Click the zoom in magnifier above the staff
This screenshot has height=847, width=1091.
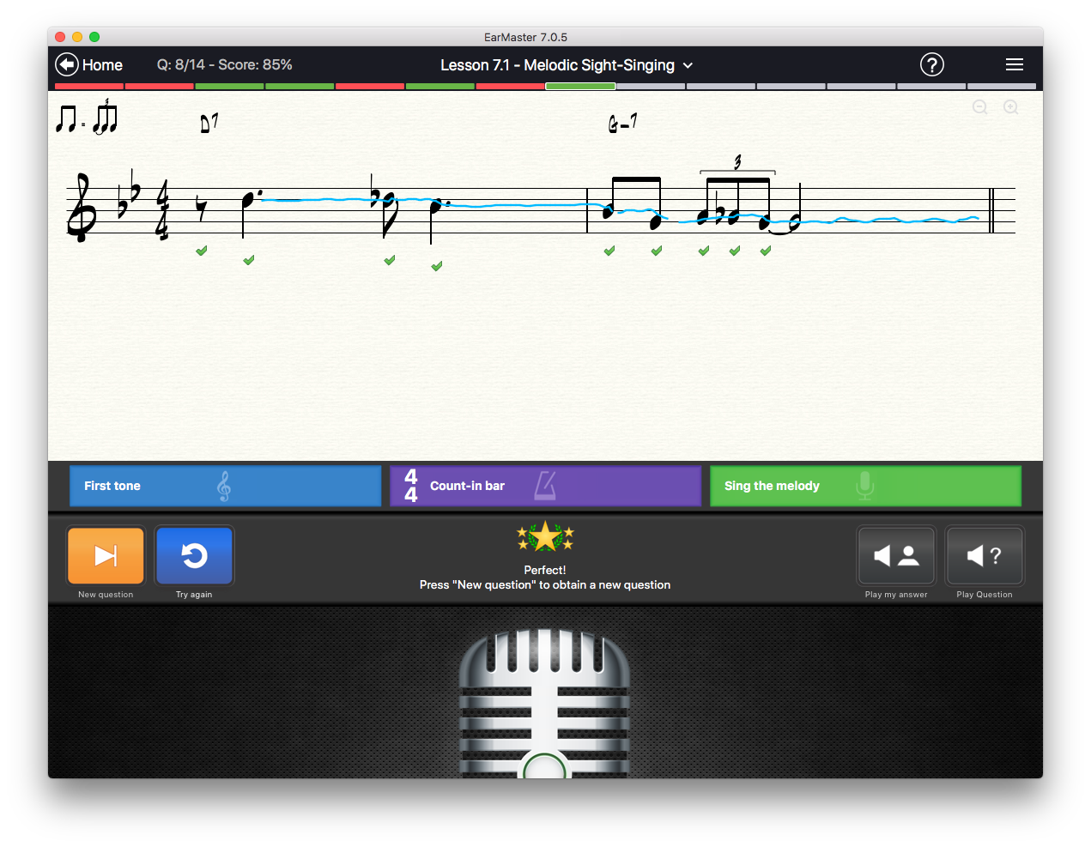point(1010,107)
